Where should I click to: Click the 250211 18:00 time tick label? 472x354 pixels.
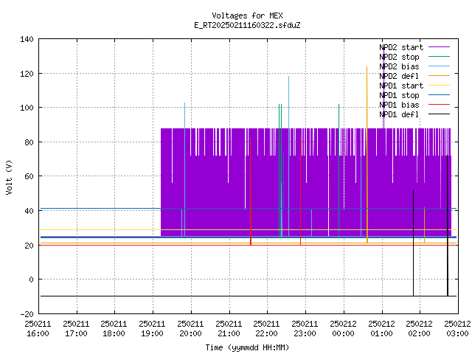point(114,329)
